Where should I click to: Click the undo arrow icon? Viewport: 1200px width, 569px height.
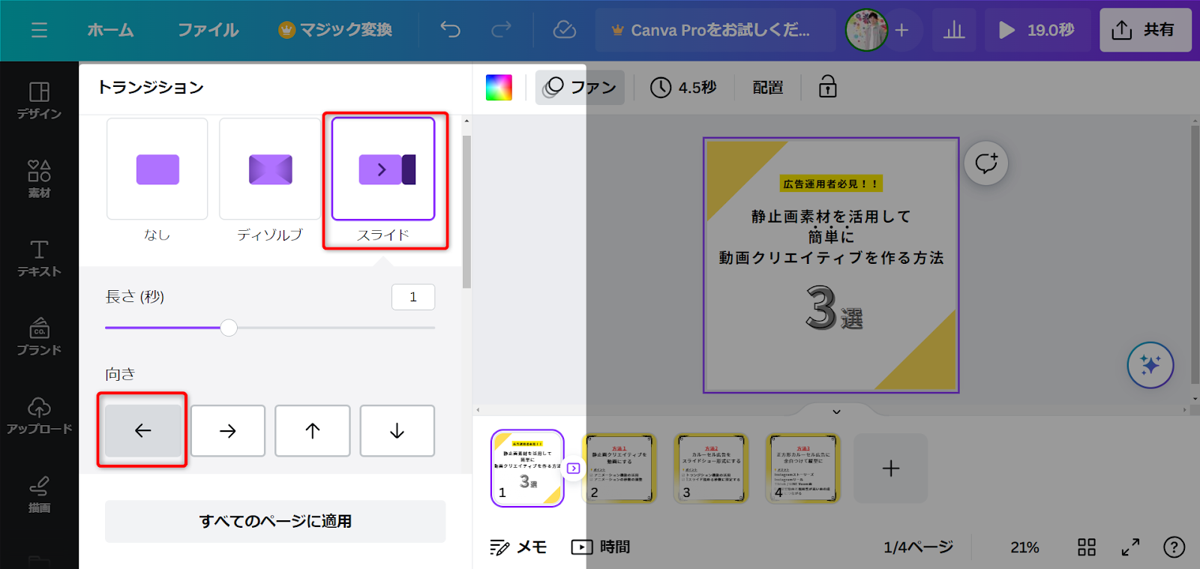(x=450, y=30)
